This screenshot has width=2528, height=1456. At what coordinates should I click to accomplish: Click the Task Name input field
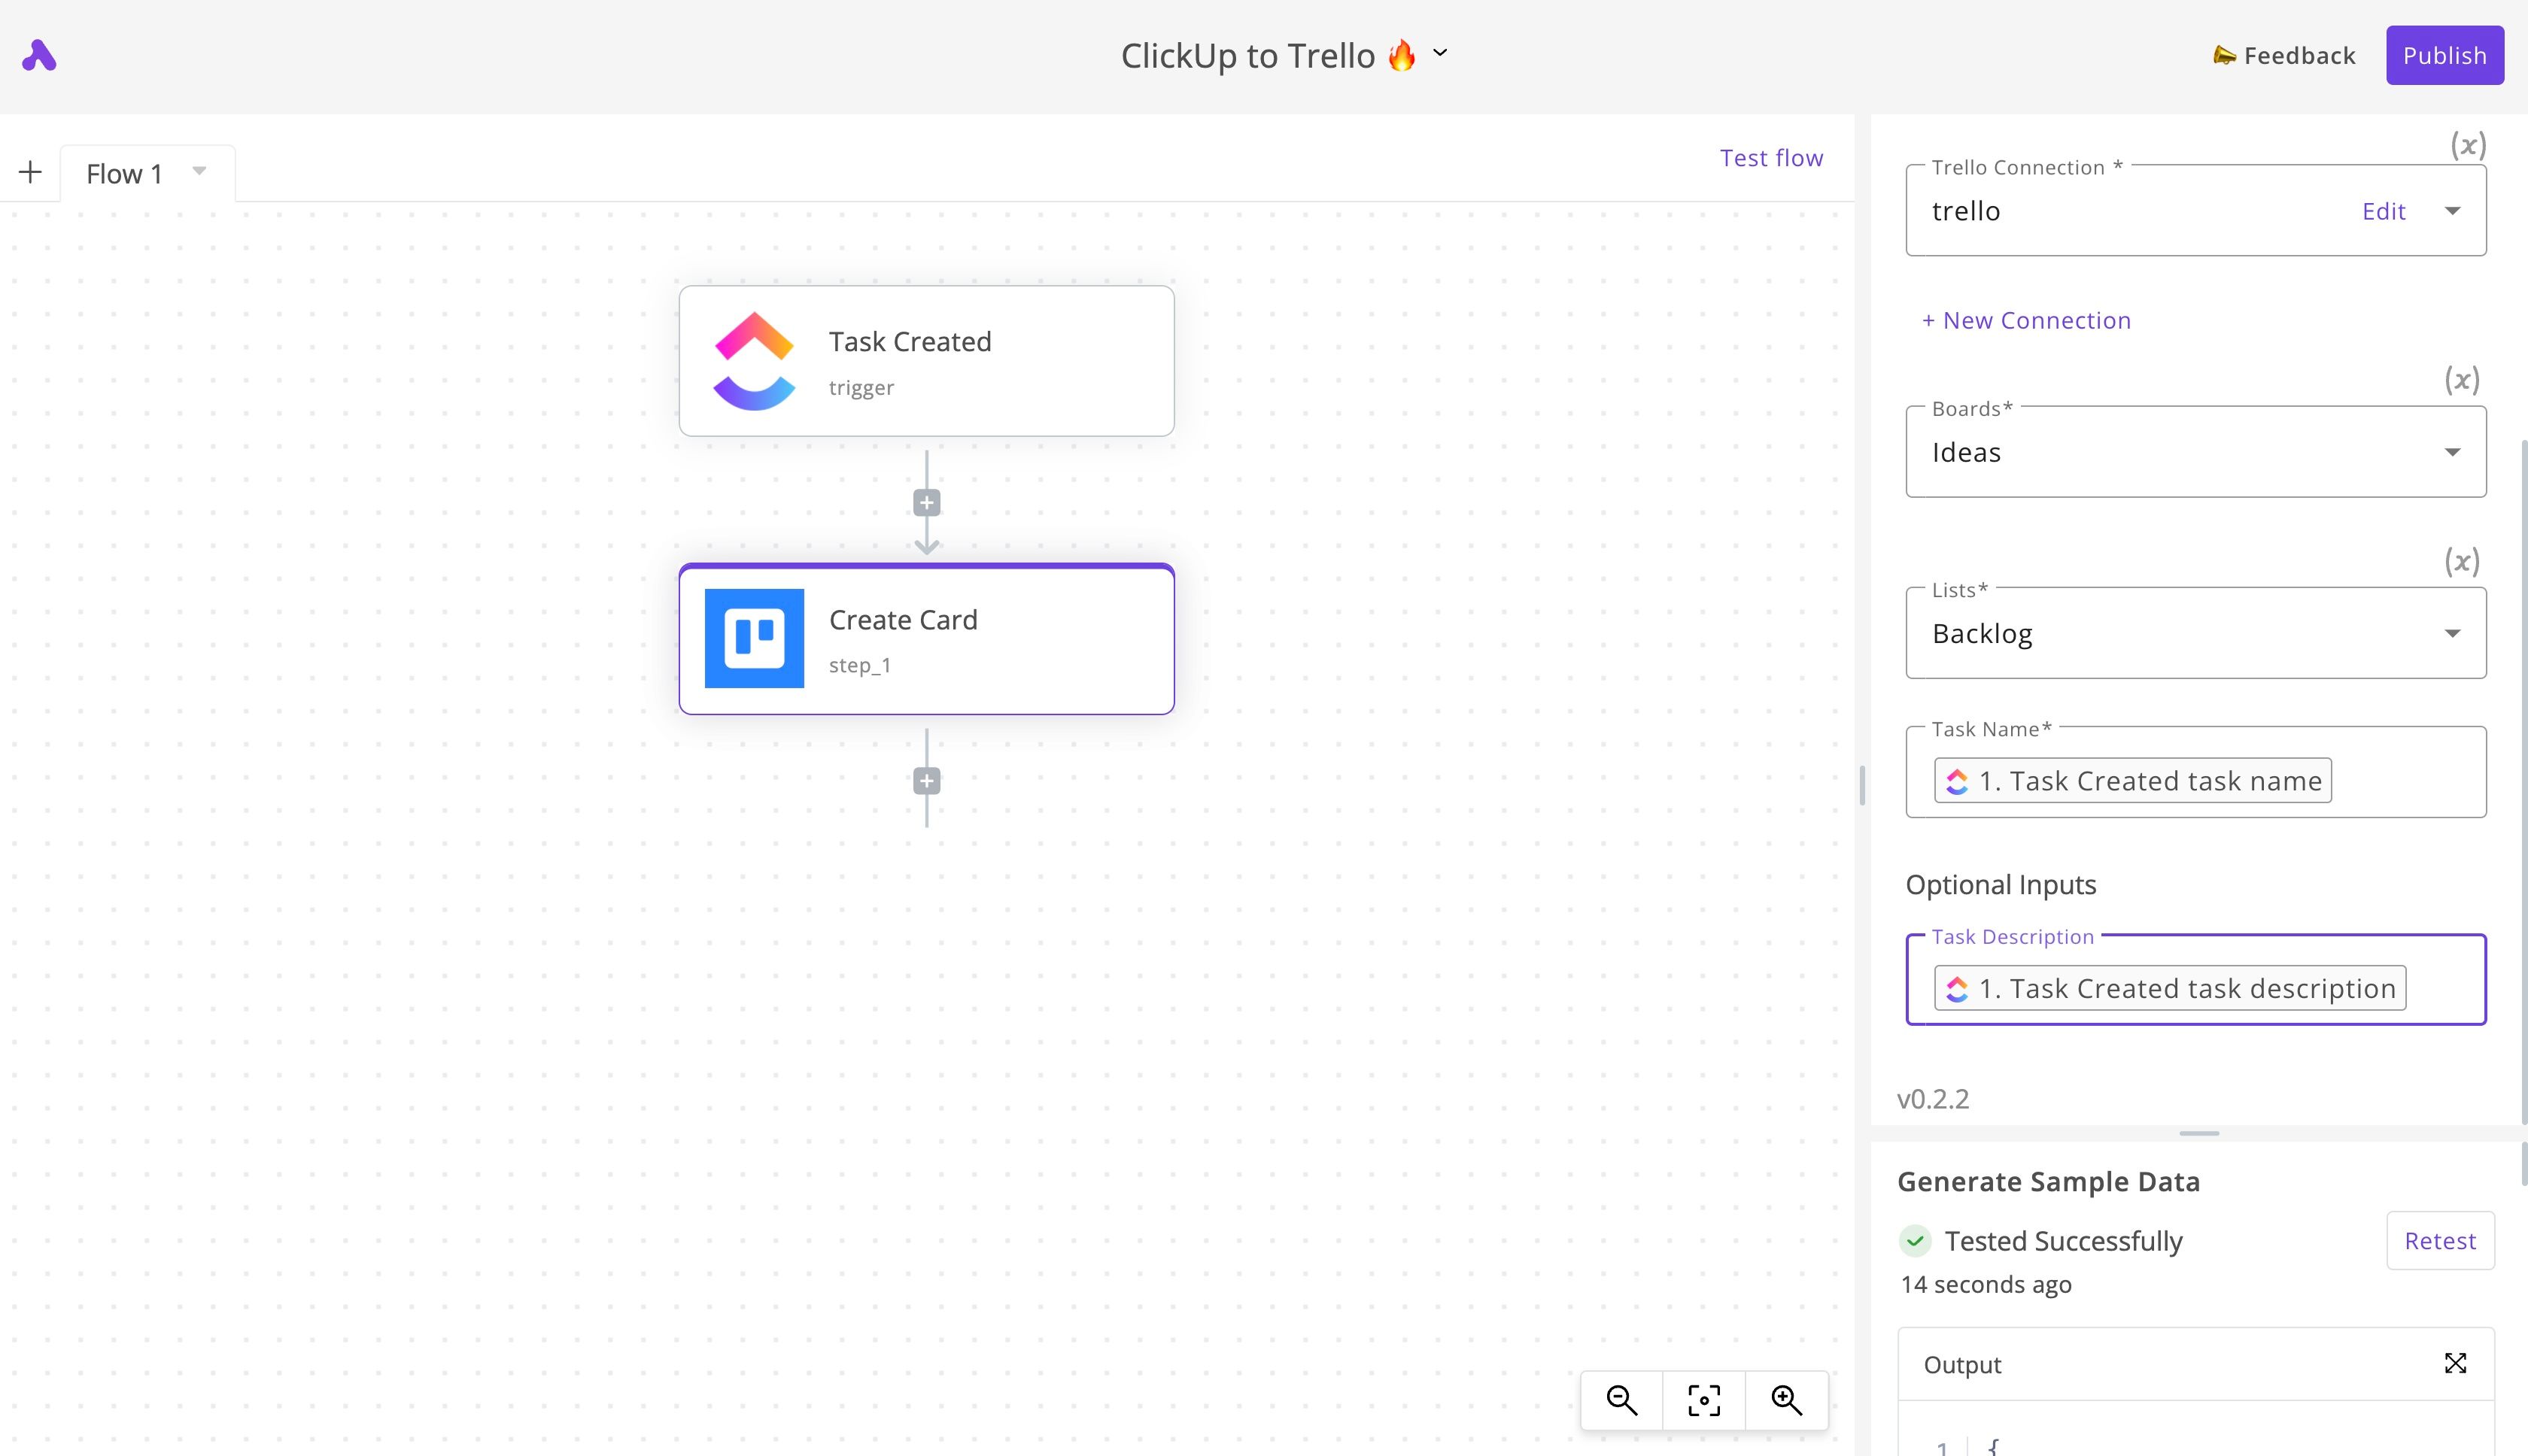pos(2196,772)
